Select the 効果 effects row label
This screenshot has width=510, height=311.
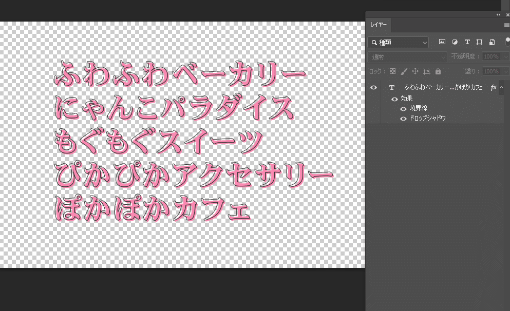click(407, 99)
